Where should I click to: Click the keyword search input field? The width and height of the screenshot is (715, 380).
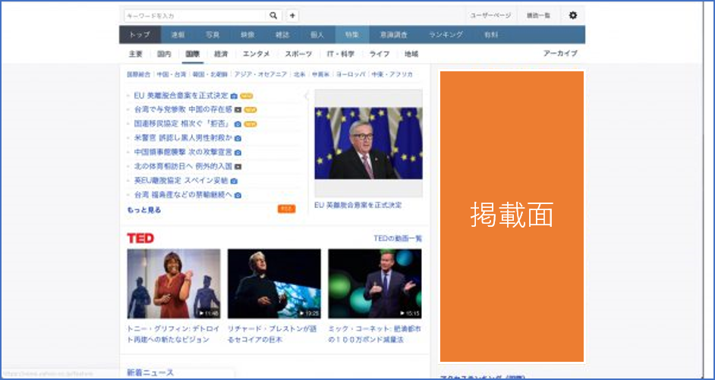pos(194,15)
